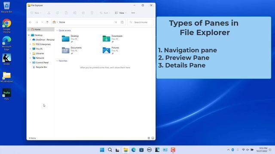Select the Pictures quick access folder
The height and width of the screenshot is (154, 275).
111,50
